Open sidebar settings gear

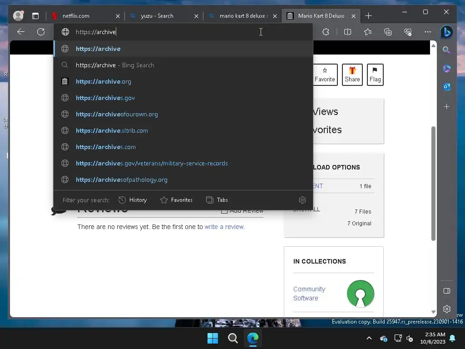click(x=447, y=309)
